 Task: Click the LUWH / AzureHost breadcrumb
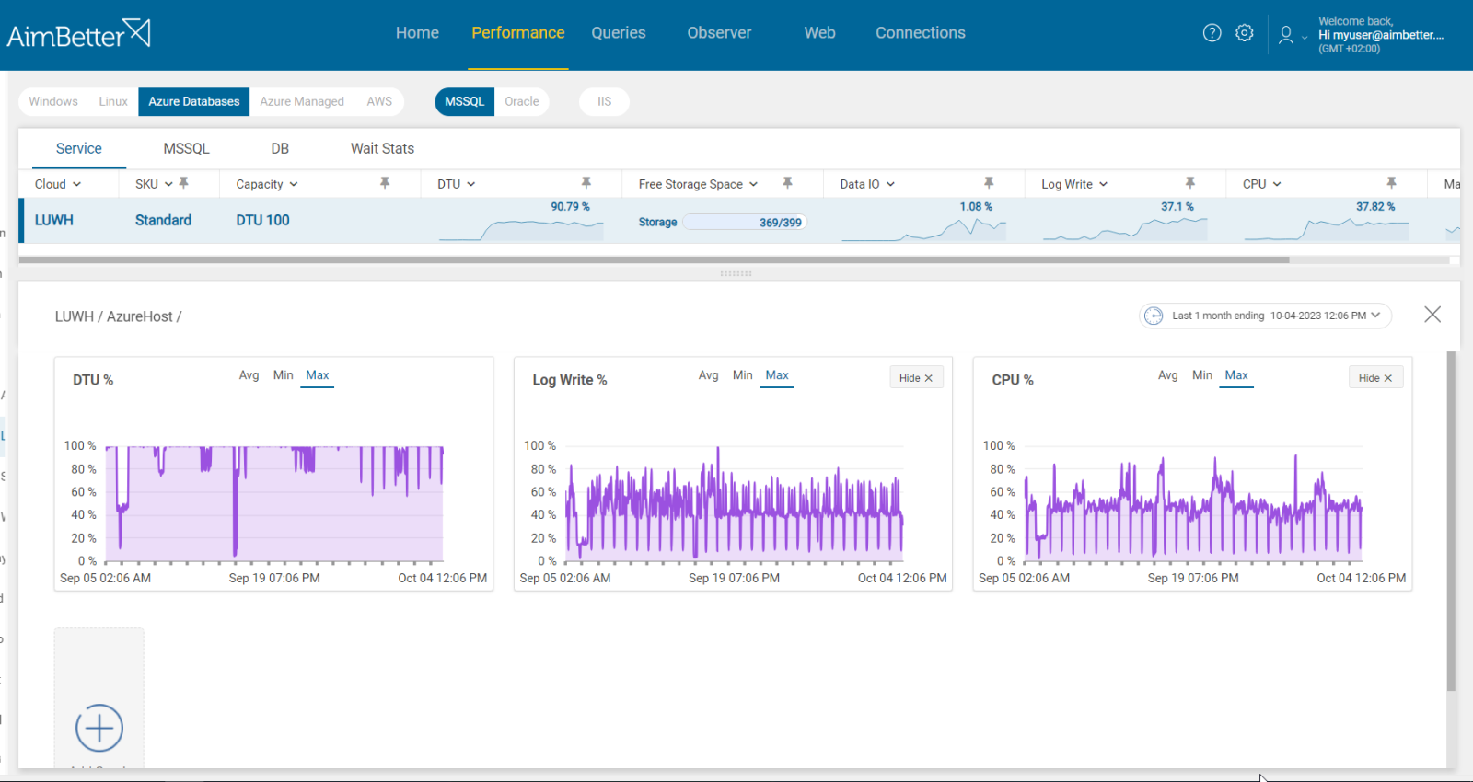tap(118, 316)
